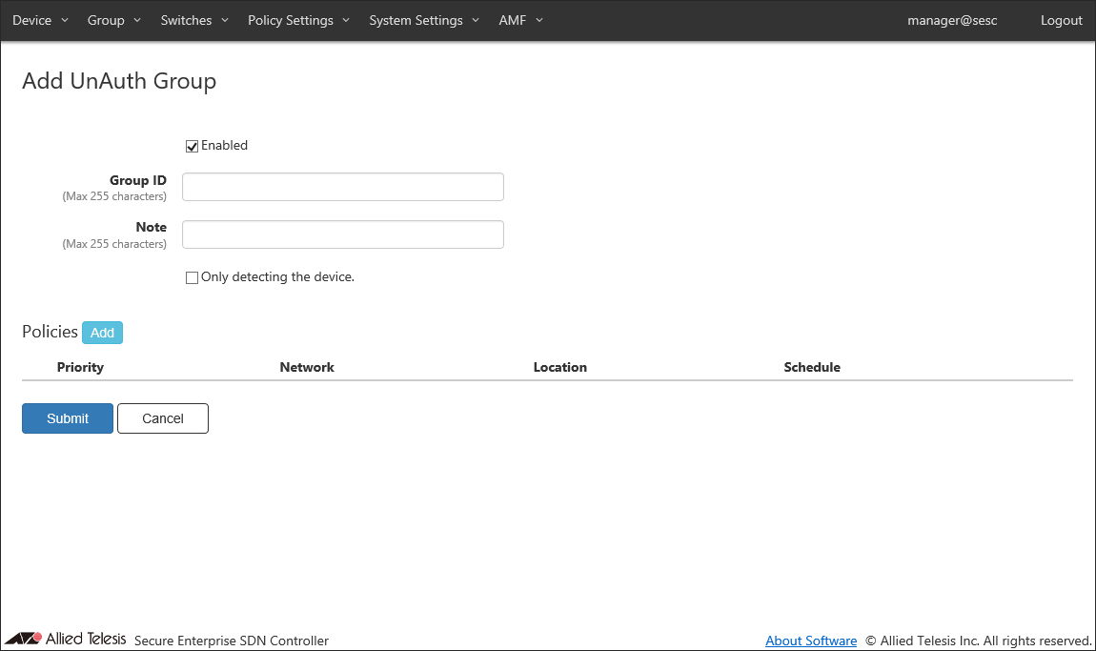Open the Policy Settings menu
This screenshot has width=1096, height=651.
(298, 20)
